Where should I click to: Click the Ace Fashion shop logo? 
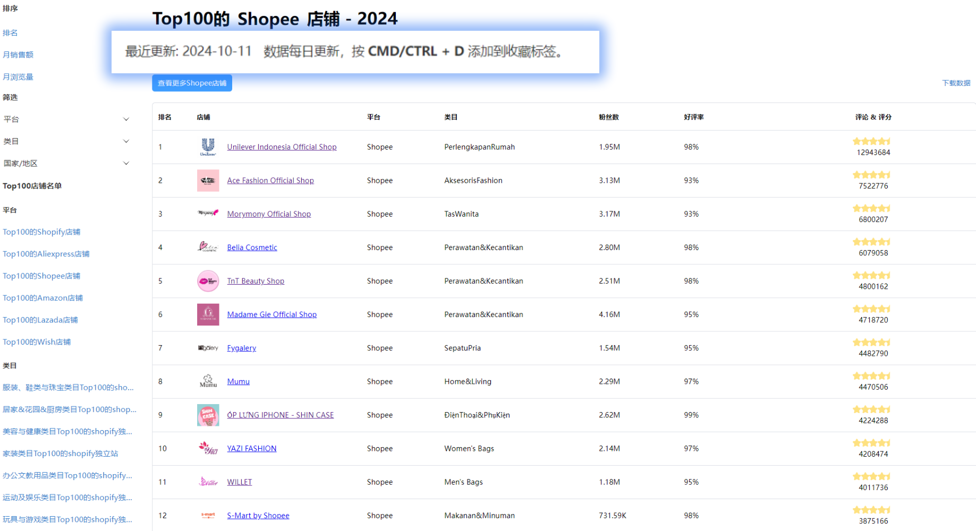(208, 181)
